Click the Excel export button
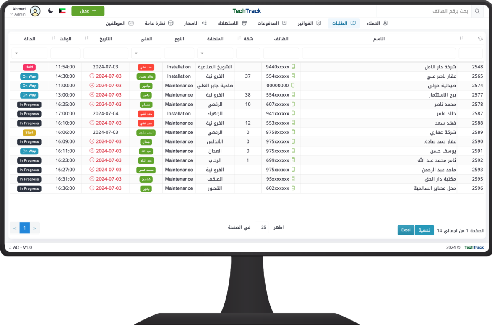The height and width of the screenshot is (327, 492). tap(406, 230)
